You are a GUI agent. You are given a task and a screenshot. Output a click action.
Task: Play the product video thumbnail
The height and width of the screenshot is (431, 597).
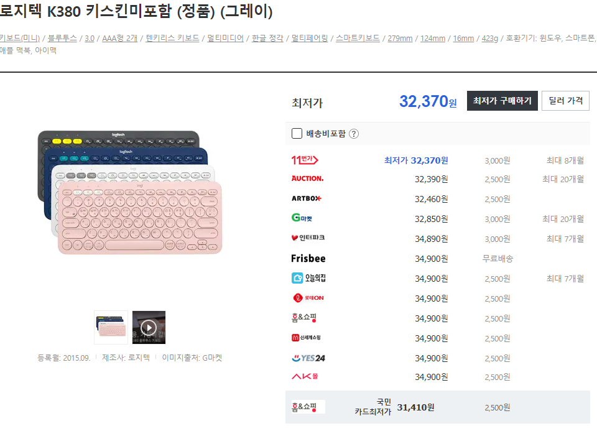(149, 327)
